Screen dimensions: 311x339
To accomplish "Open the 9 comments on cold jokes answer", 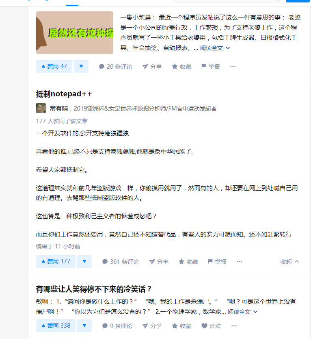I will click(x=117, y=326).
